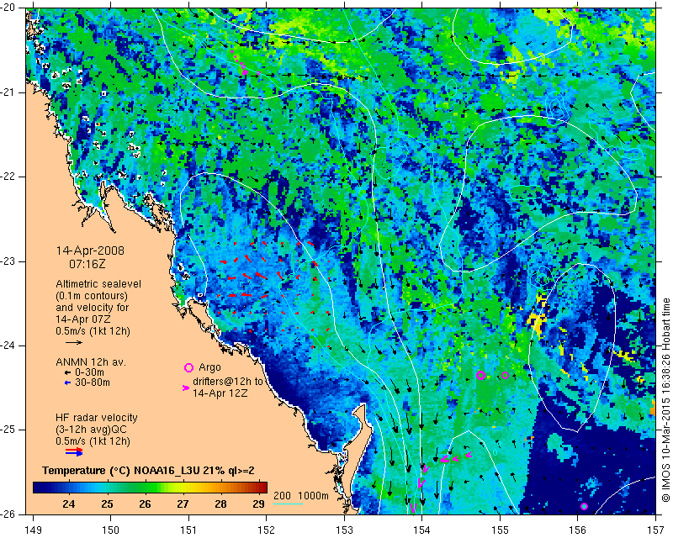The height and width of the screenshot is (538, 673).
Task: Click the '(0.1m contours)' legend text
Action: (x=92, y=296)
